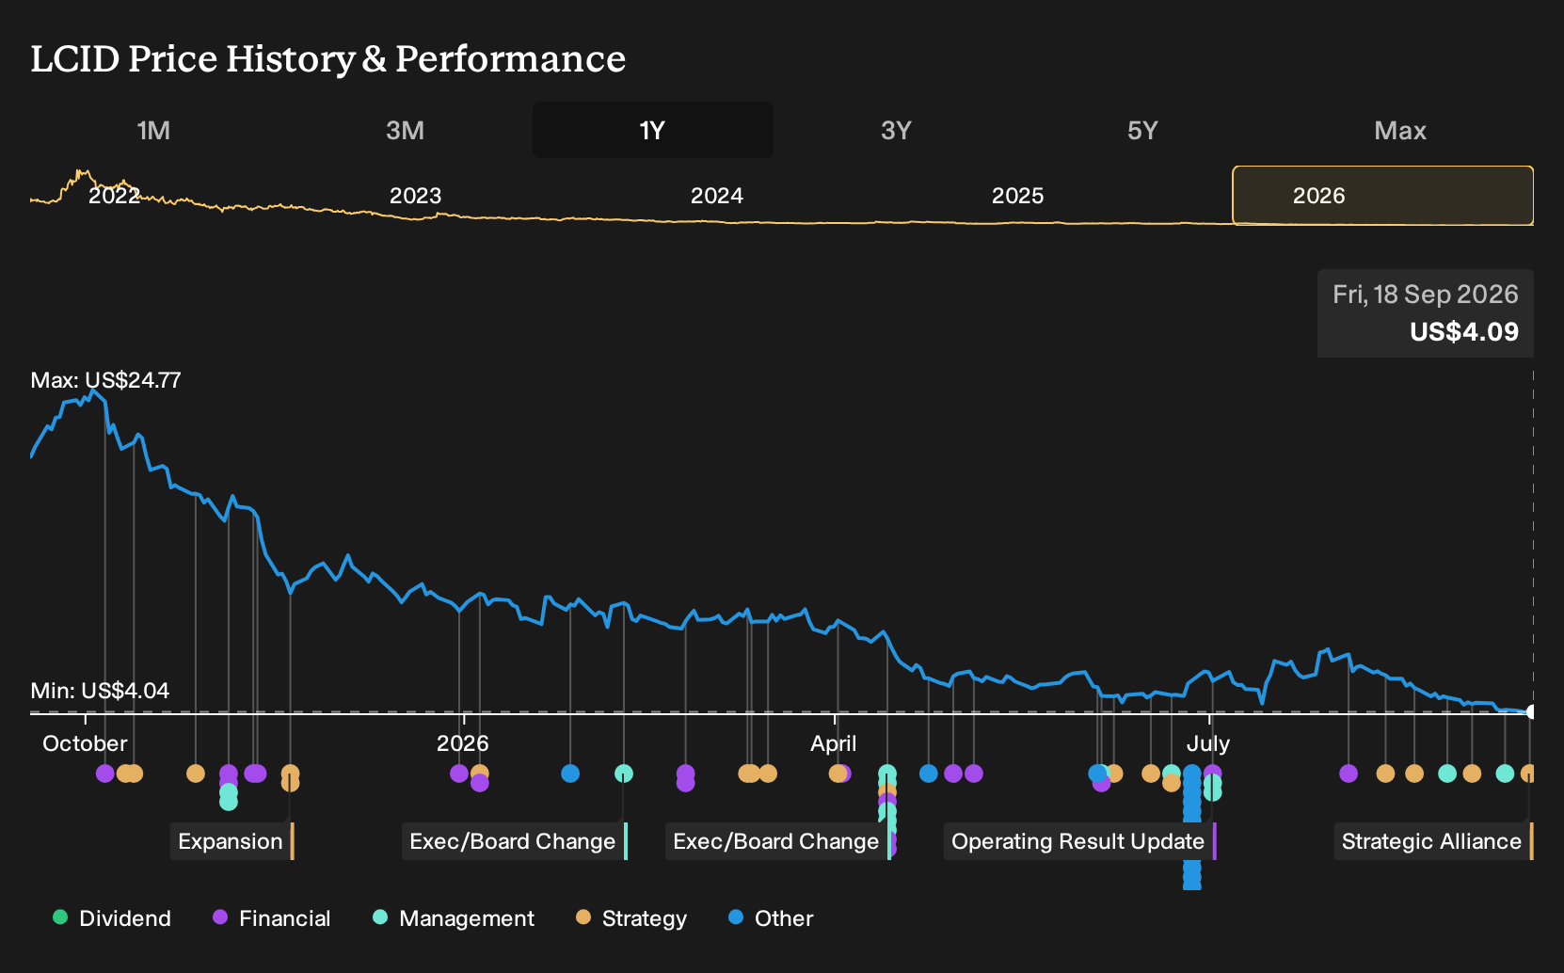Click the April axis label
Screen dimensions: 1564x973
[834, 743]
